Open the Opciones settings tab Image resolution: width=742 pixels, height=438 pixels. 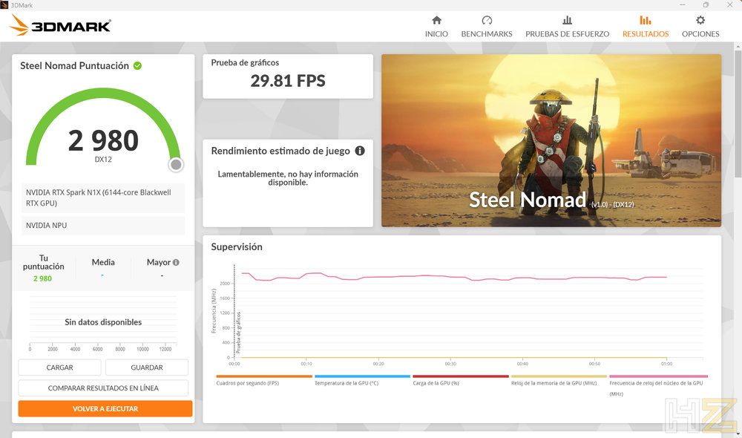click(x=700, y=27)
